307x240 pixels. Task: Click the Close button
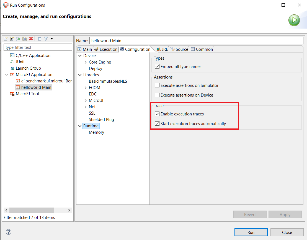(x=287, y=232)
